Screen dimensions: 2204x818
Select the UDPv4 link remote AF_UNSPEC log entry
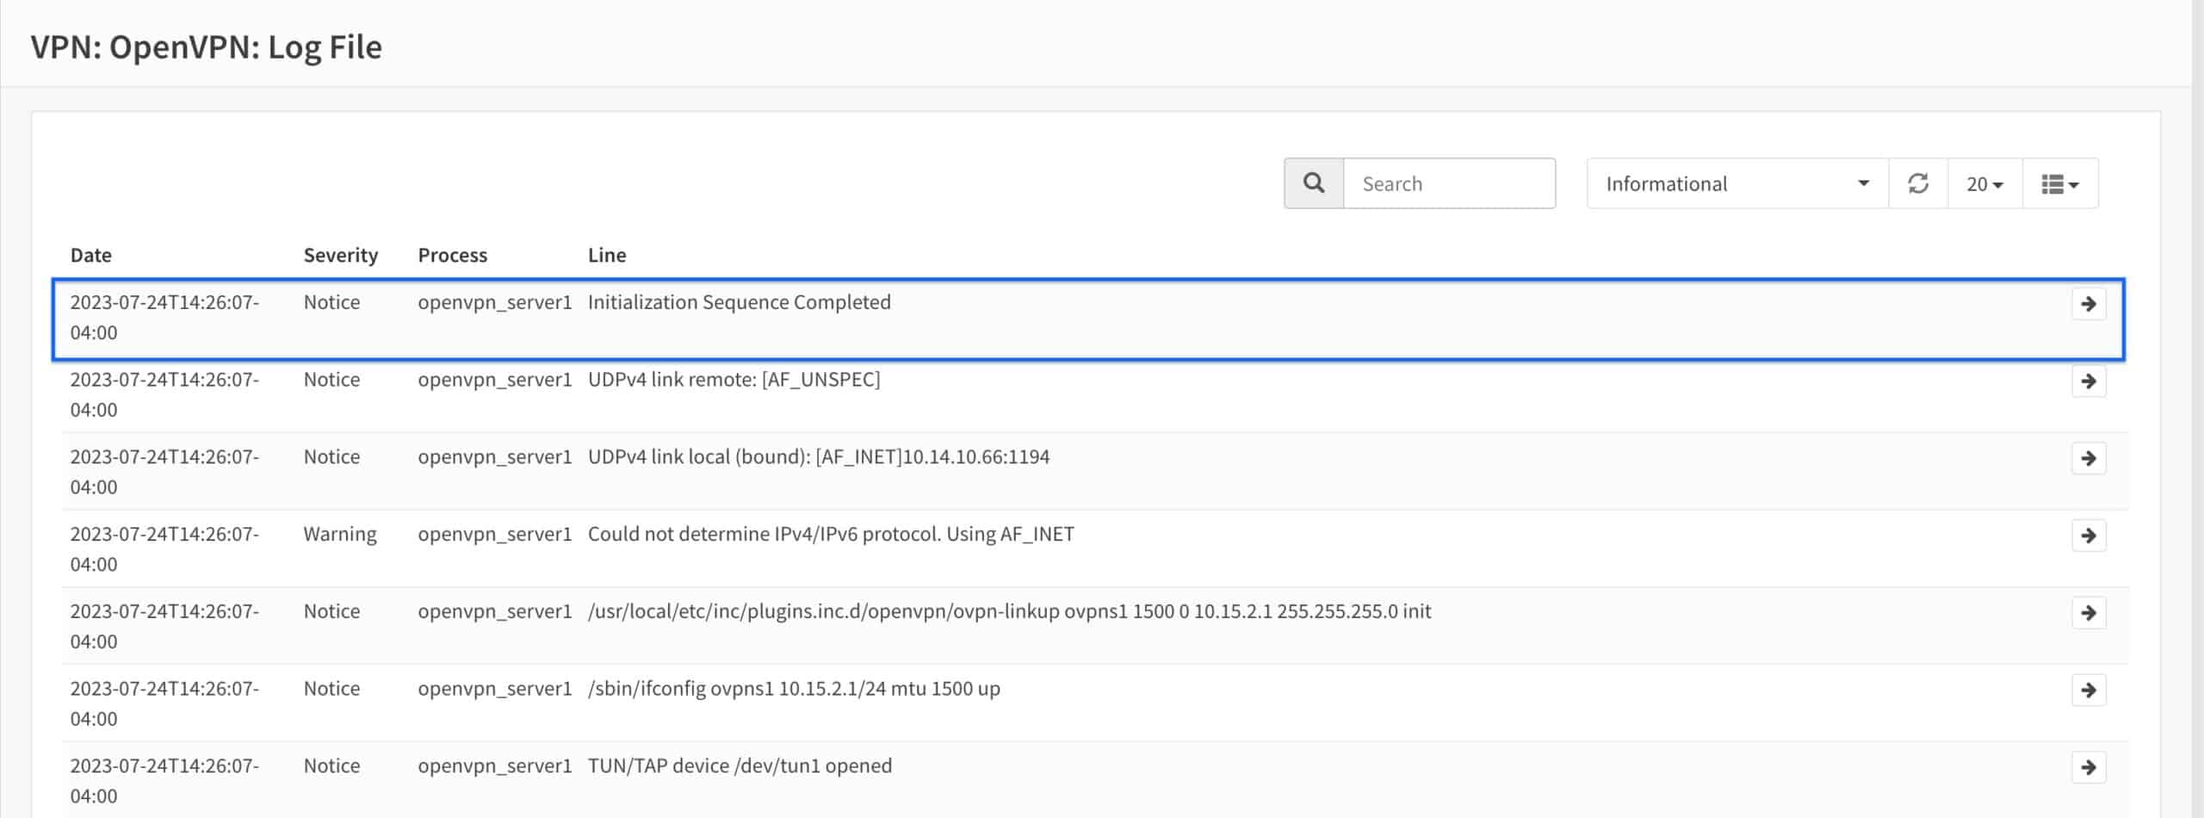pos(734,379)
